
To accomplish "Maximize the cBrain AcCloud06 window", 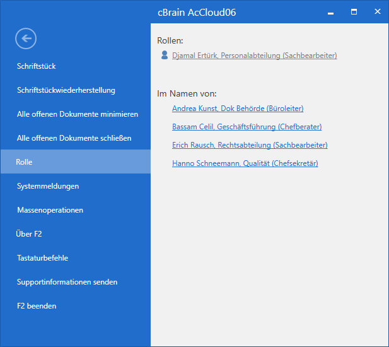I will [354, 11].
